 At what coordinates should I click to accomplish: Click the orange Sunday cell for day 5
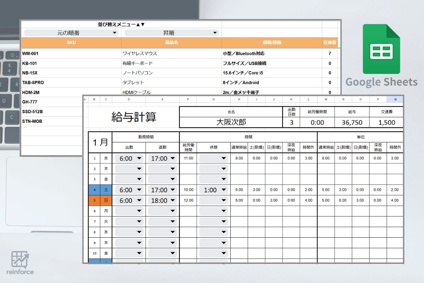pyautogui.click(x=106, y=201)
